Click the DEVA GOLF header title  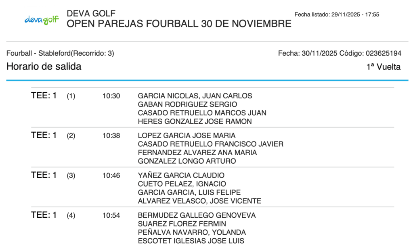(x=91, y=14)
